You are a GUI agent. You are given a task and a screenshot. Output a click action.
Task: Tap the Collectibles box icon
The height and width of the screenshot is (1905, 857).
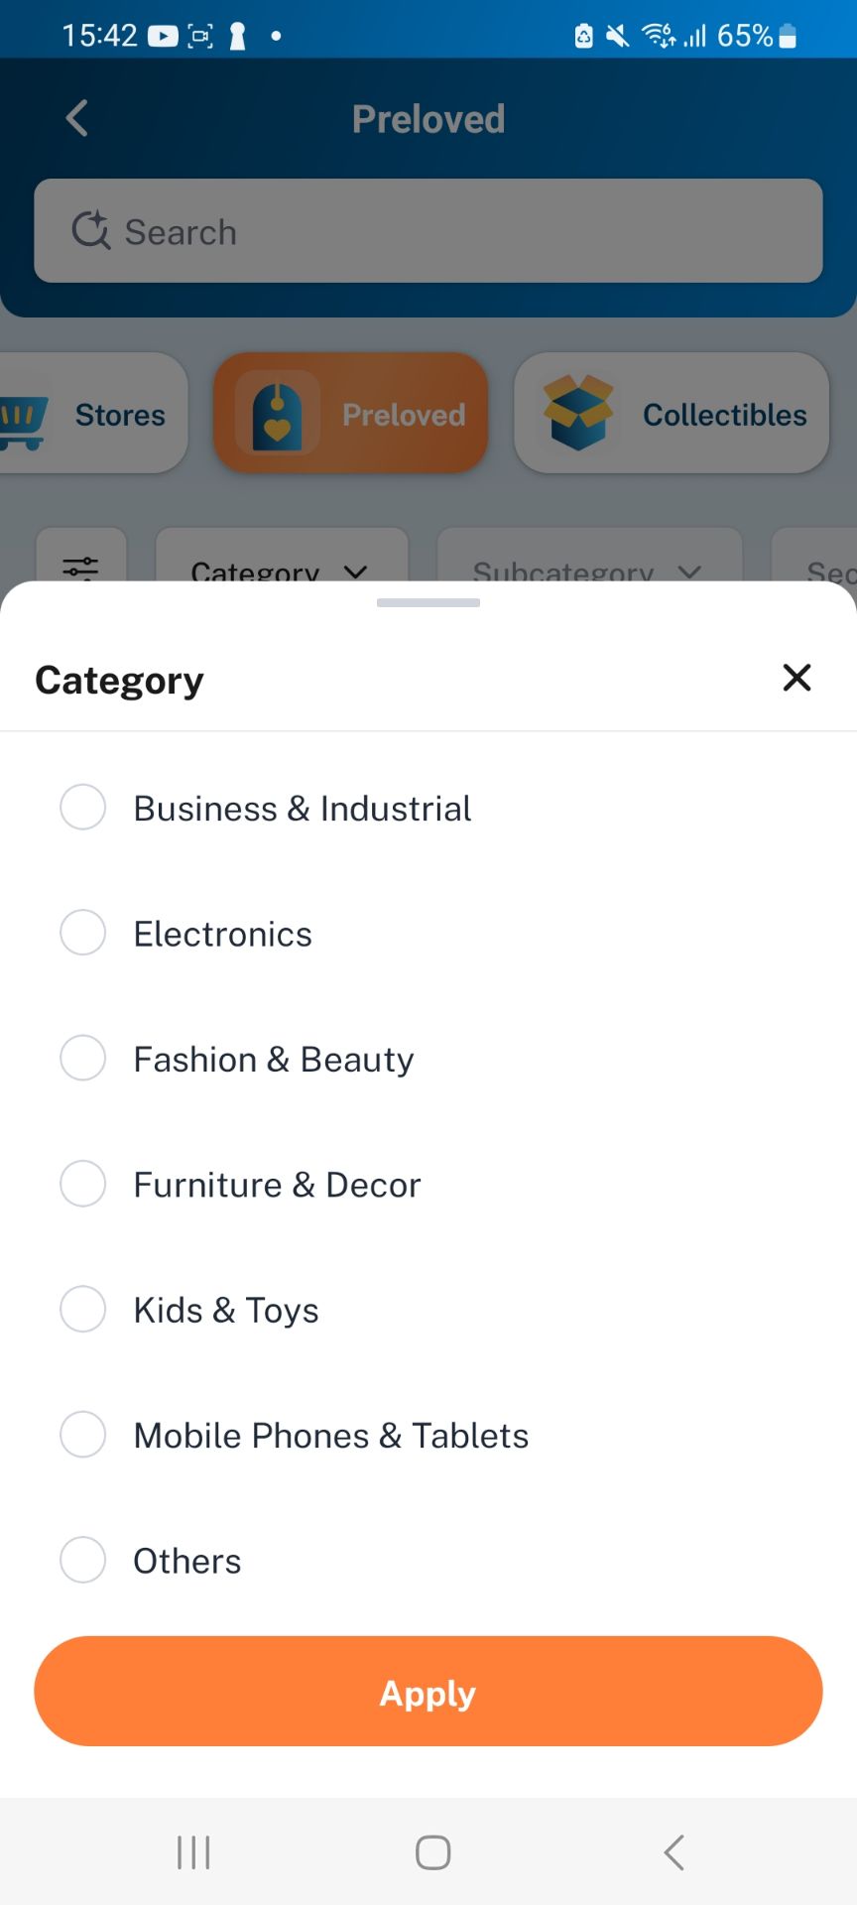tap(578, 413)
